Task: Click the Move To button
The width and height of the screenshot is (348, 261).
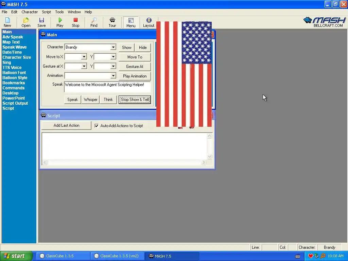Action: (x=135, y=57)
